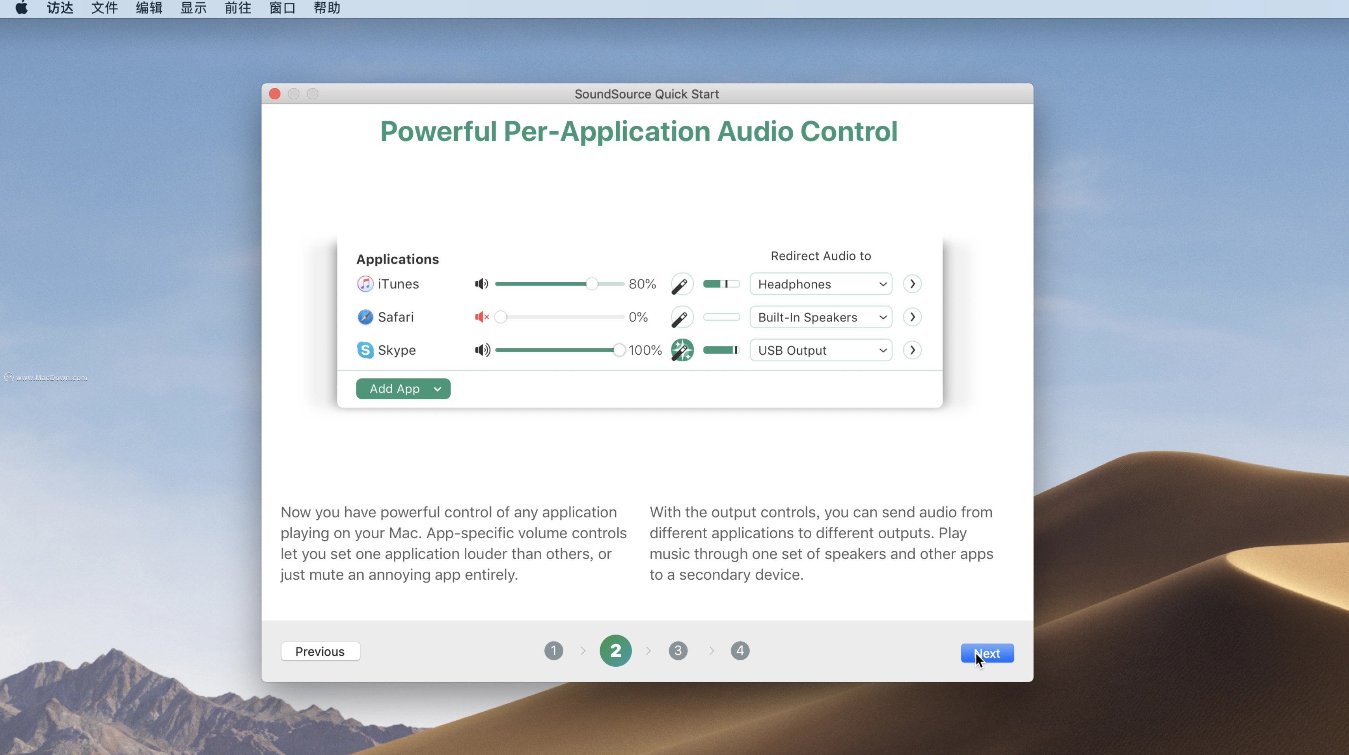The image size is (1349, 755).
Task: Open the 帮助 menu
Action: (327, 8)
